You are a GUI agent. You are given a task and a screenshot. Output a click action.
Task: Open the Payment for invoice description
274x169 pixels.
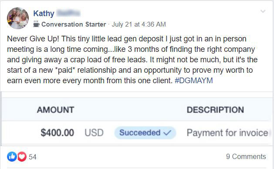[227, 133]
